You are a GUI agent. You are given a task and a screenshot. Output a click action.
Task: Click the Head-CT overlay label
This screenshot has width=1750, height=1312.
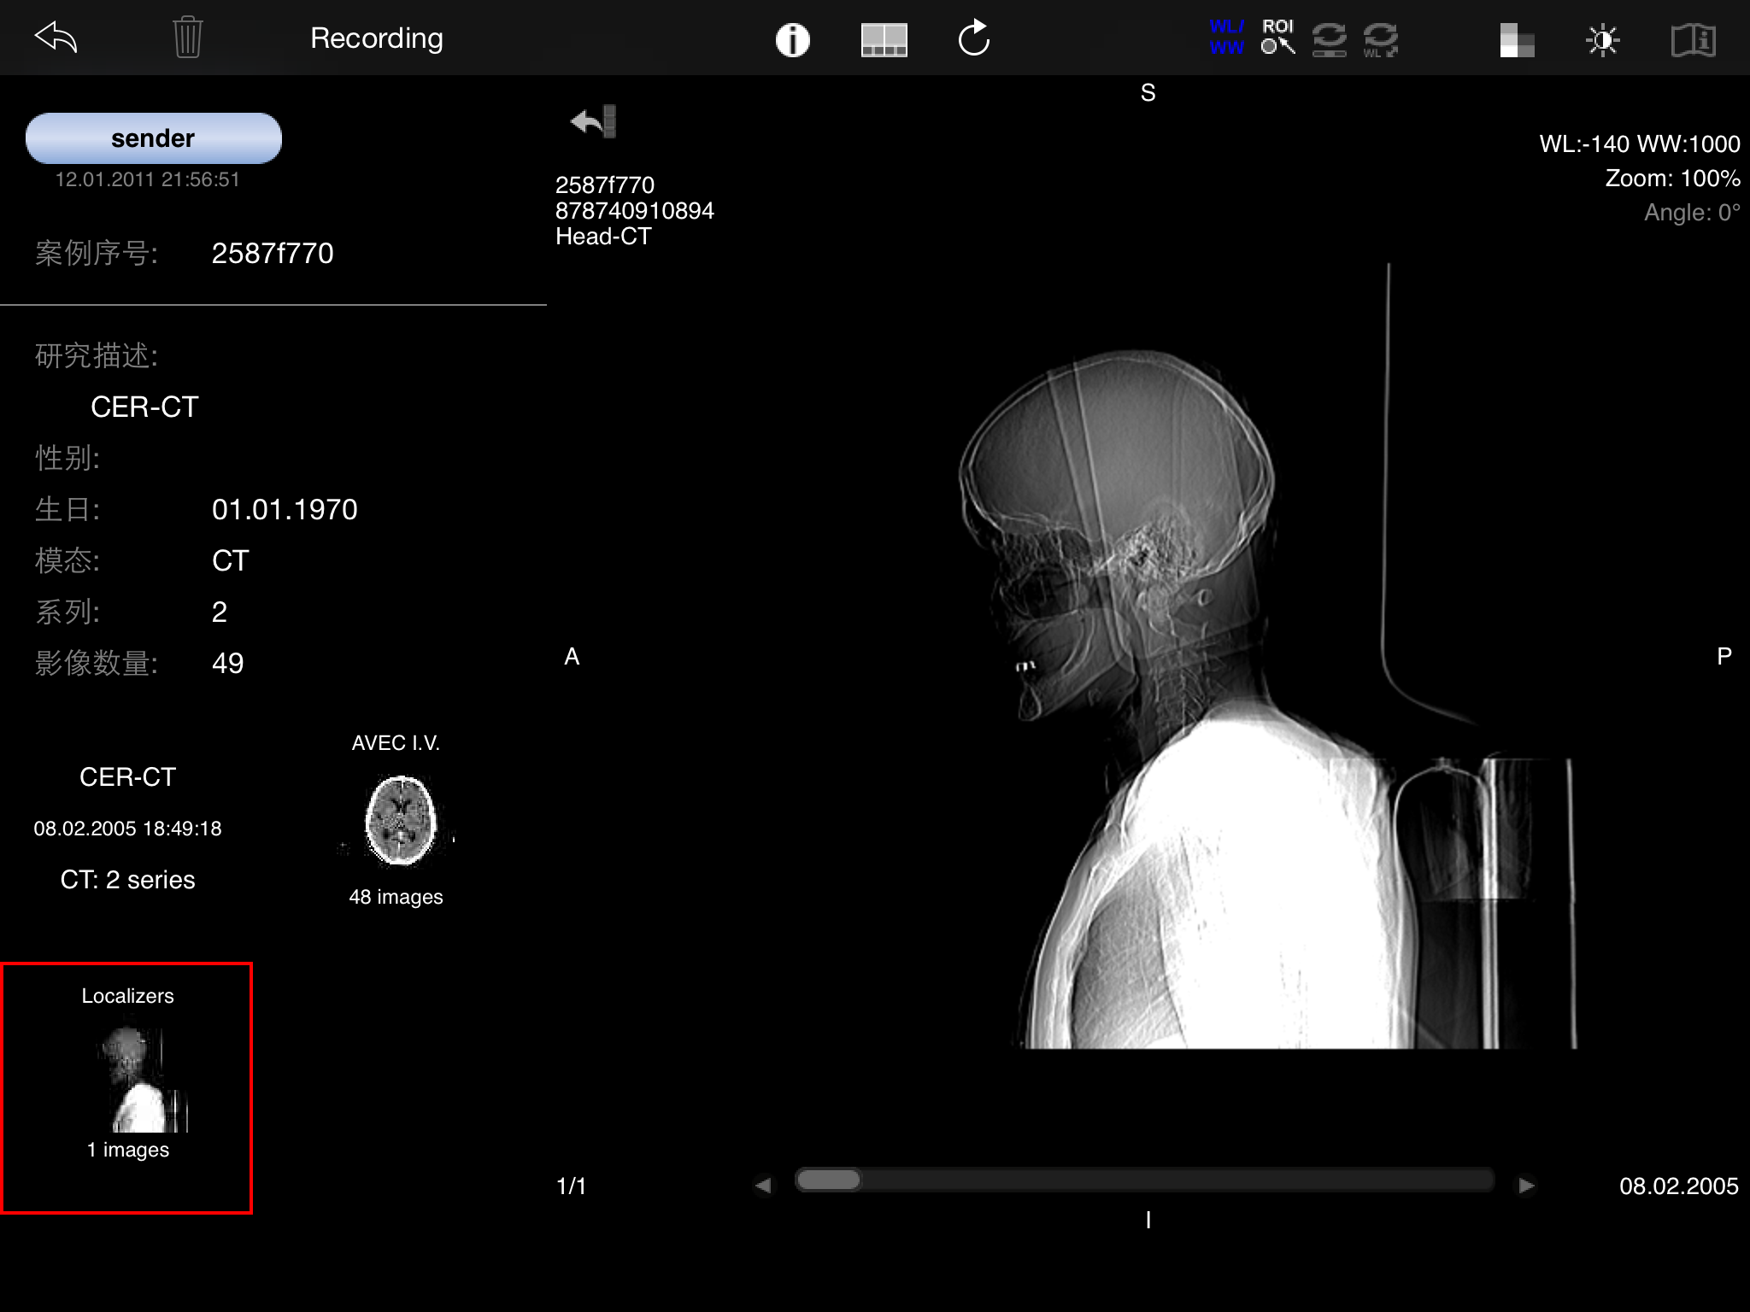point(603,237)
